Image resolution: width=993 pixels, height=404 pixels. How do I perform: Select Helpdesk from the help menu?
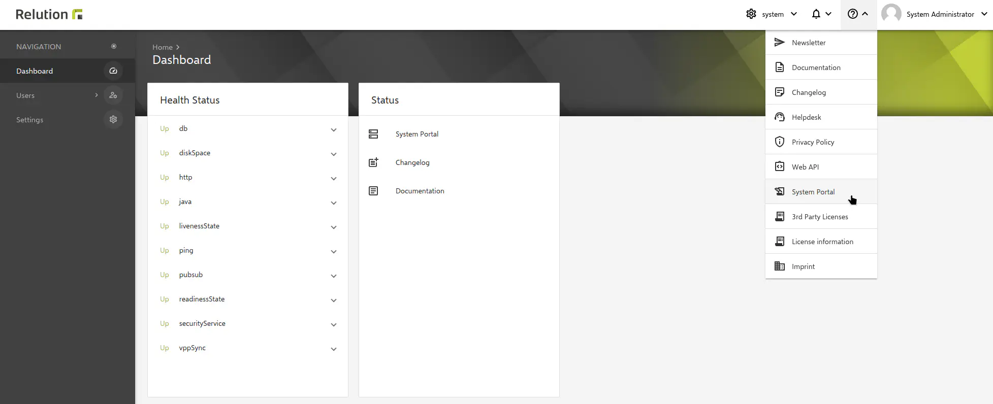[x=806, y=117]
